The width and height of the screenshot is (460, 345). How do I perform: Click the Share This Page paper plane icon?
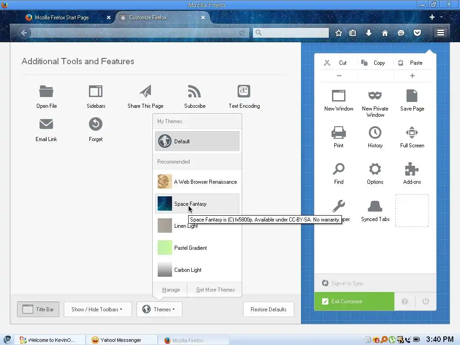click(x=145, y=91)
